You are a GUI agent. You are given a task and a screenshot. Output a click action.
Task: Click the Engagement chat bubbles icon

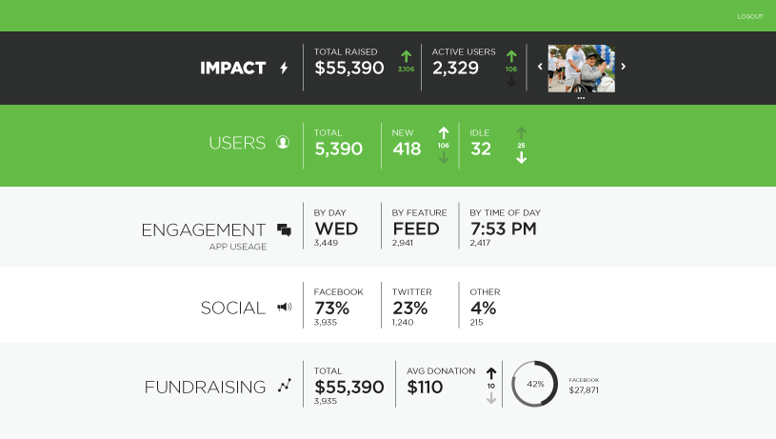click(x=284, y=229)
